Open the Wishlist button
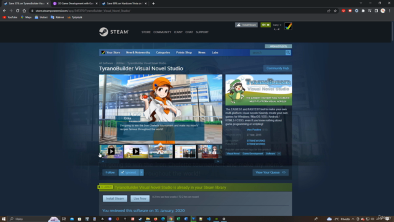This screenshot has width=394, height=222. [278, 46]
